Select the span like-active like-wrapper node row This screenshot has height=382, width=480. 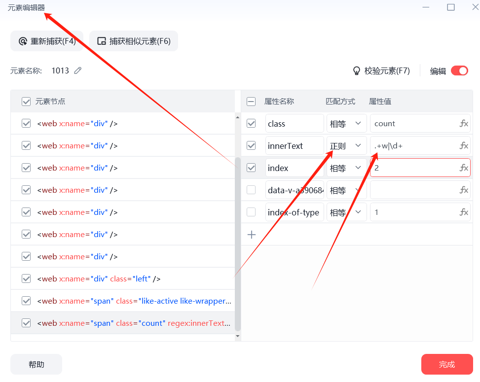[x=123, y=301]
